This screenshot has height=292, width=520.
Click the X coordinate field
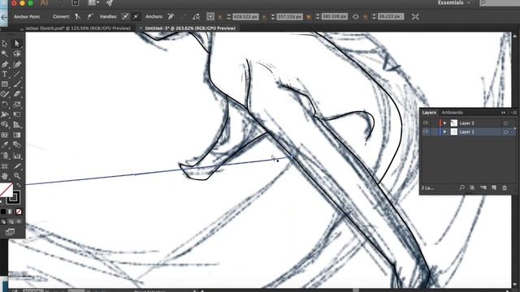click(x=245, y=16)
